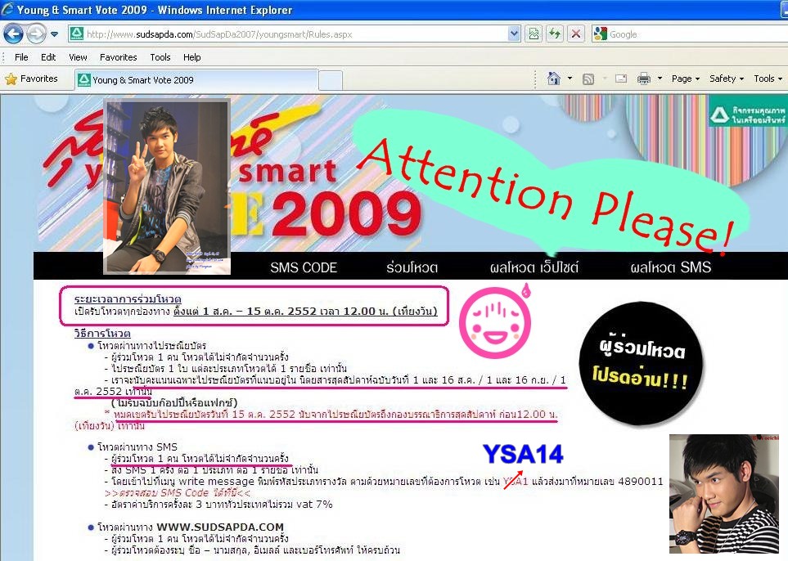Refresh the page with the green arrows icon
The image size is (788, 561).
[x=555, y=34]
